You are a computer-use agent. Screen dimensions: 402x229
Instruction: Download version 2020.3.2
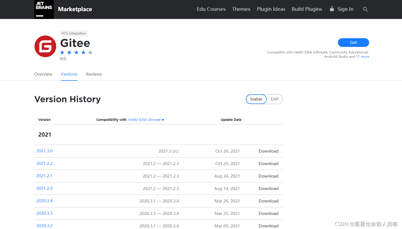click(x=268, y=226)
